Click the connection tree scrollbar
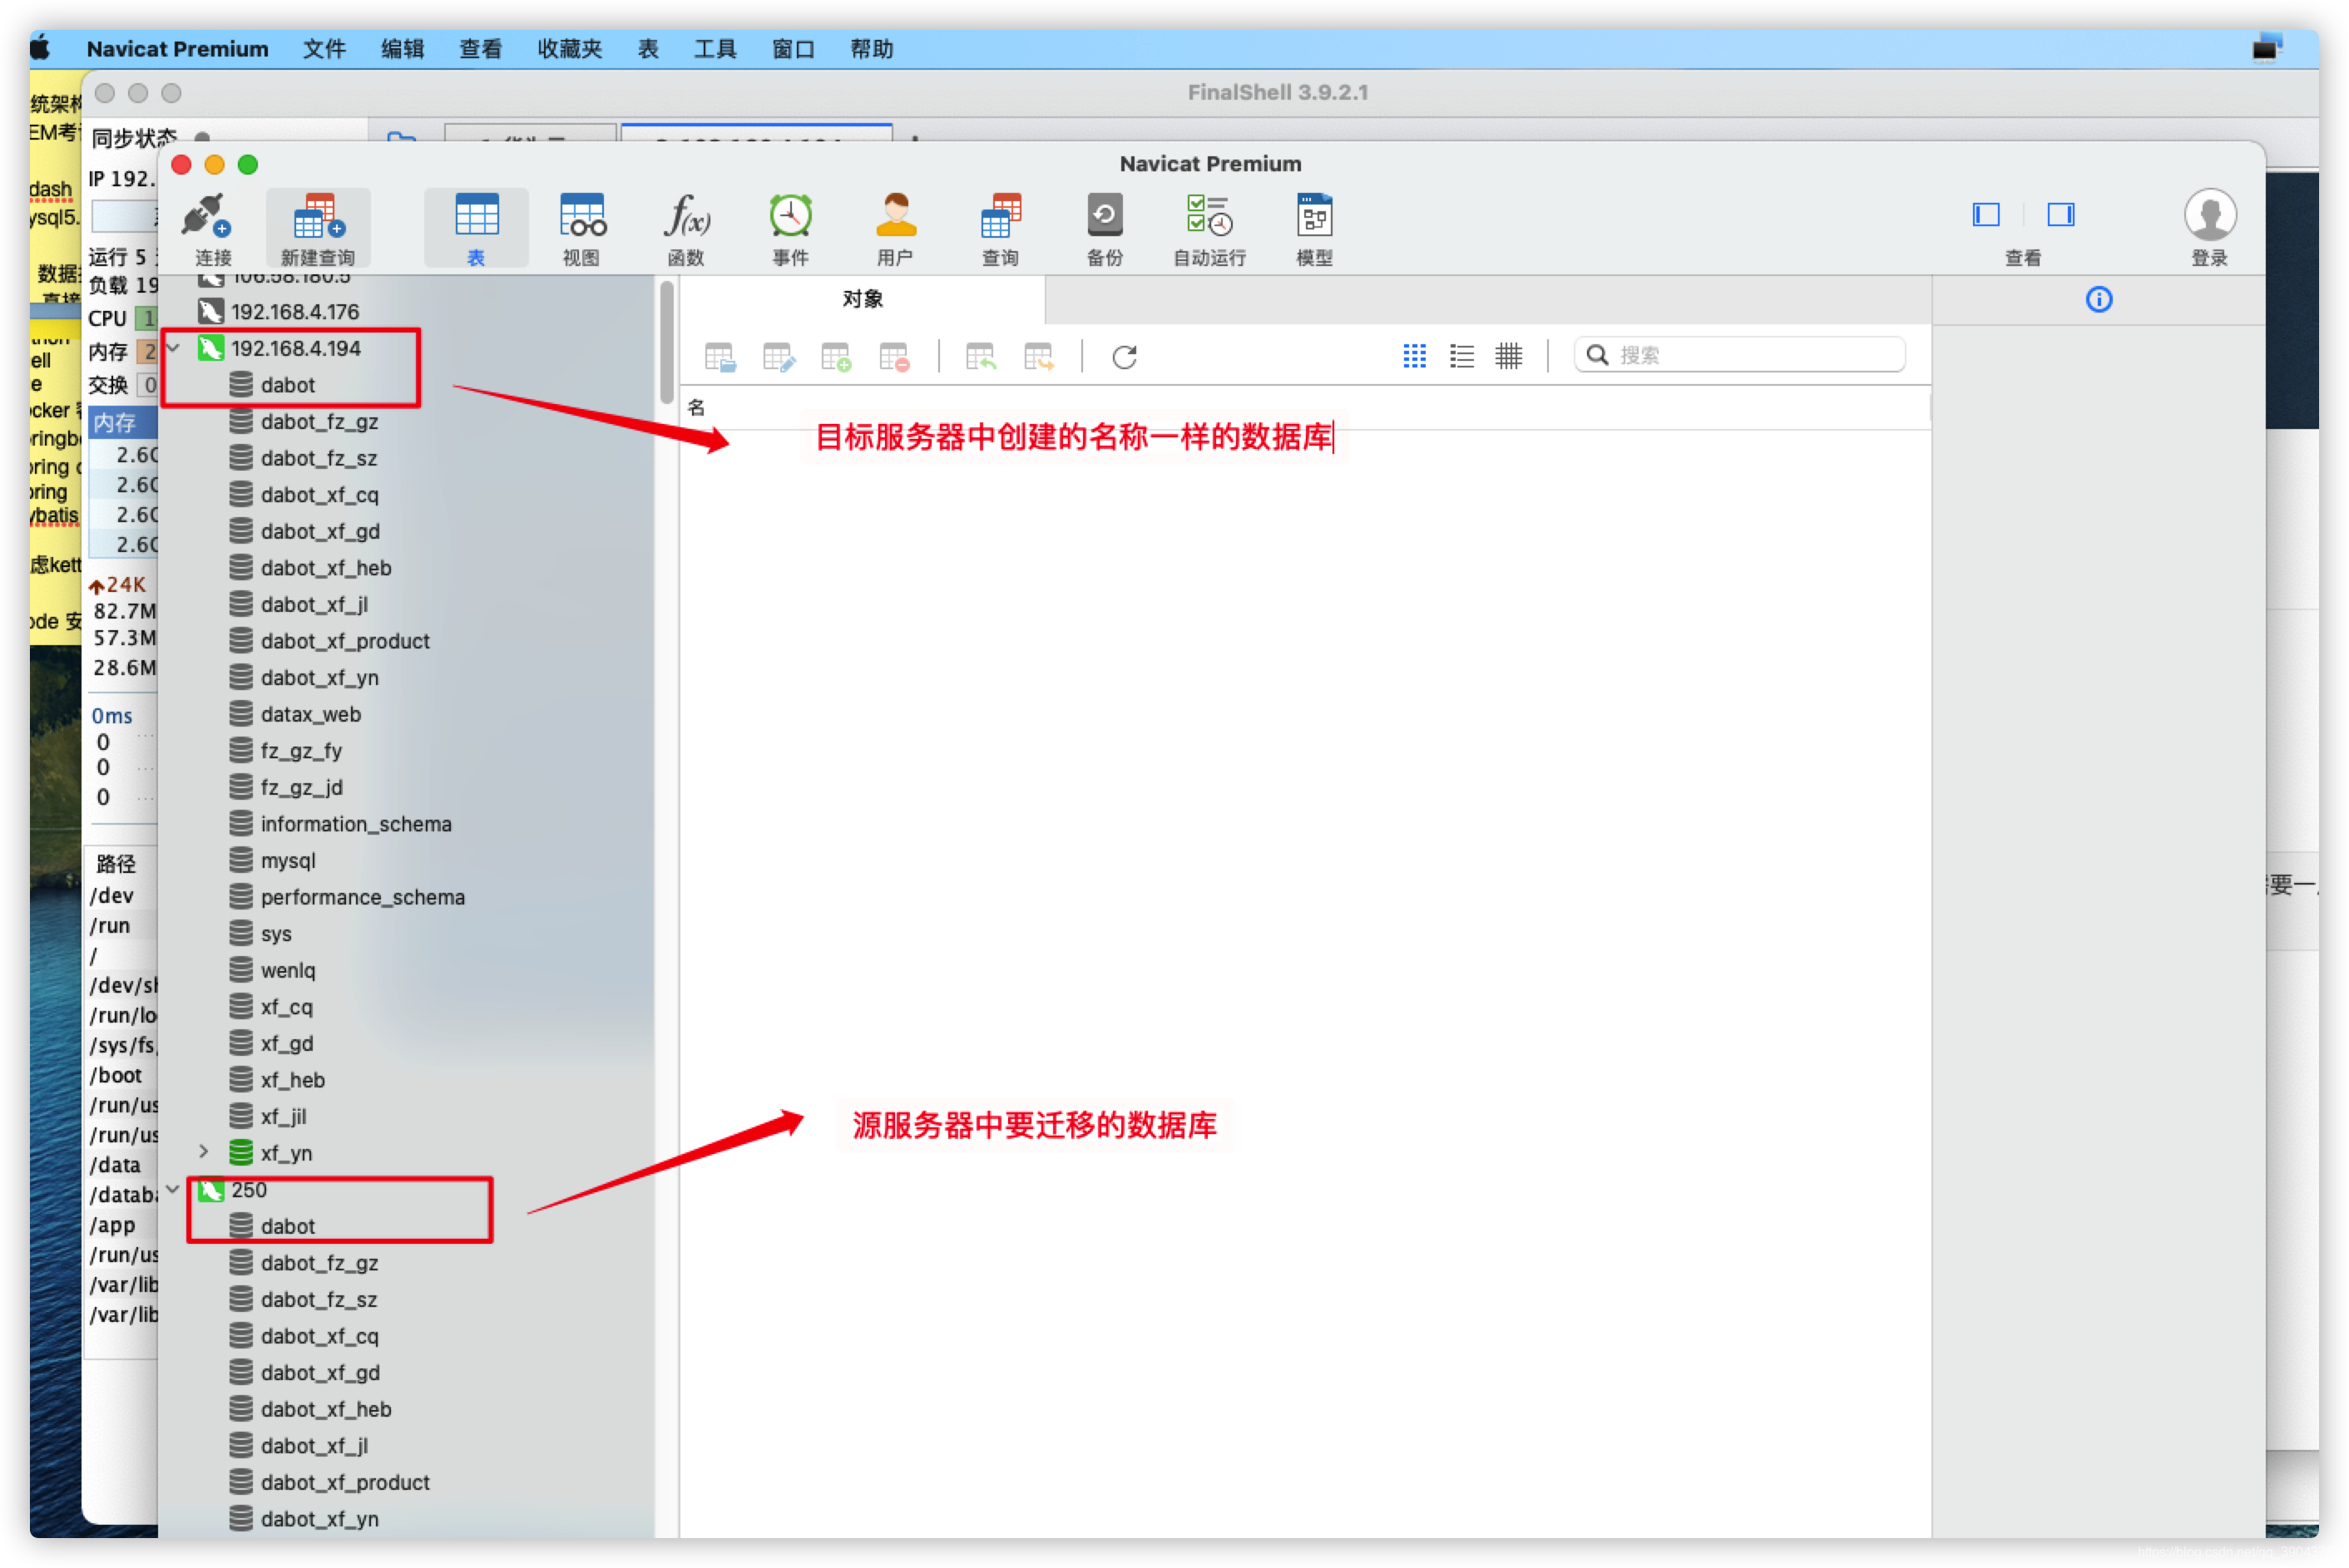2349x1568 pixels. coord(667,342)
